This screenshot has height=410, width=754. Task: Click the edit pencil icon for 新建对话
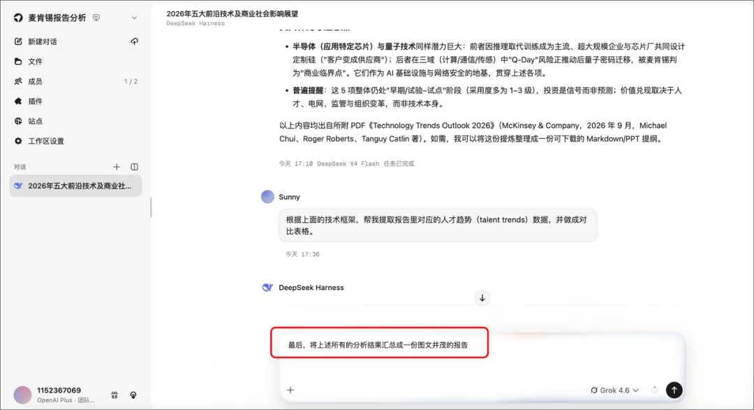(x=18, y=41)
